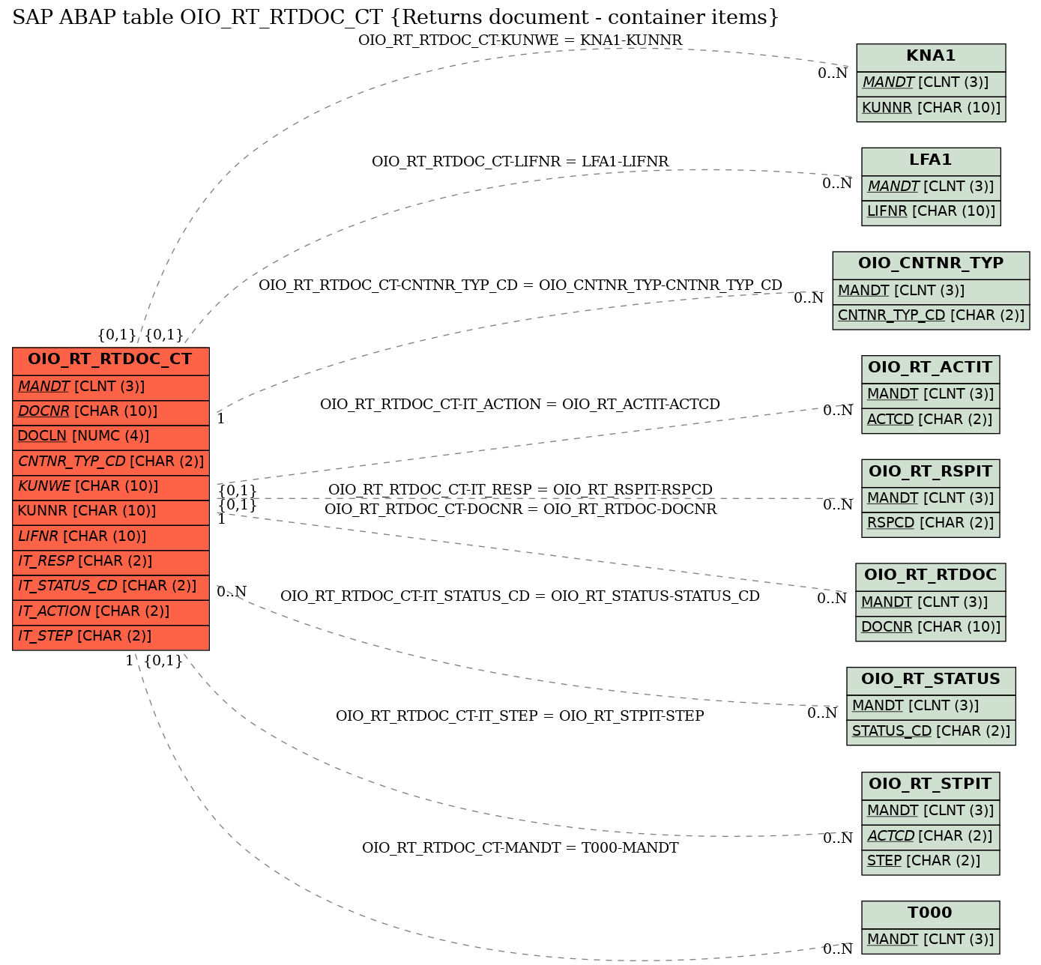The image size is (1041, 965).
Task: Select STEP [CHAR (2)] in OIO_RT_STPIT
Action: click(931, 862)
